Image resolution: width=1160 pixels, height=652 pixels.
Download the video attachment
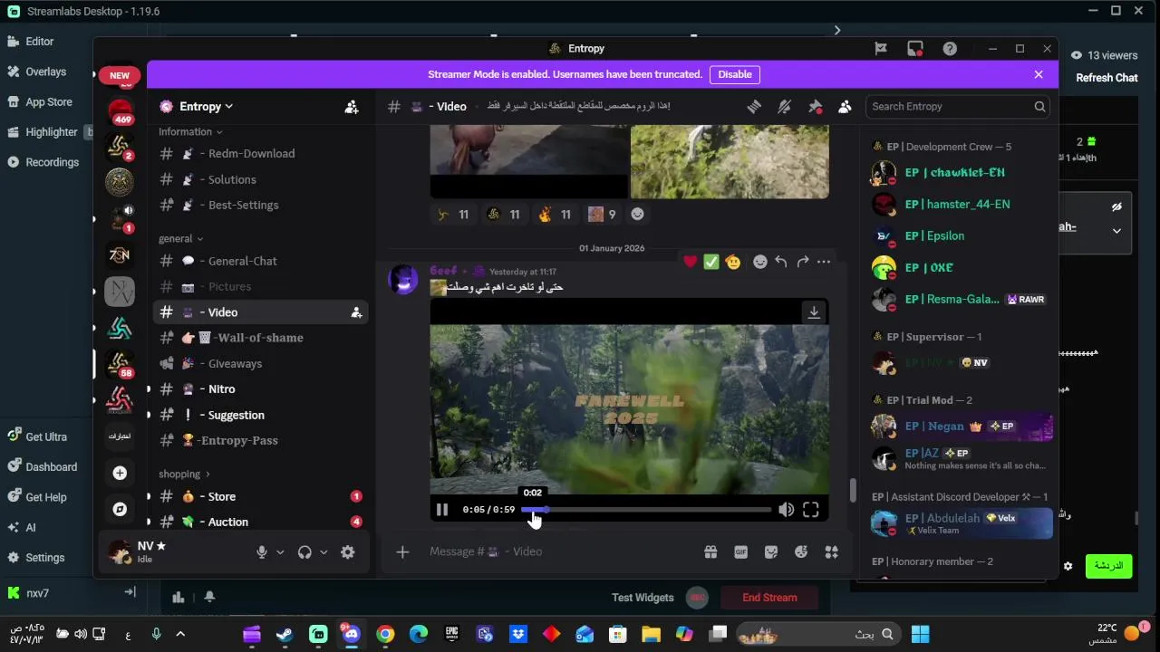[x=814, y=312]
